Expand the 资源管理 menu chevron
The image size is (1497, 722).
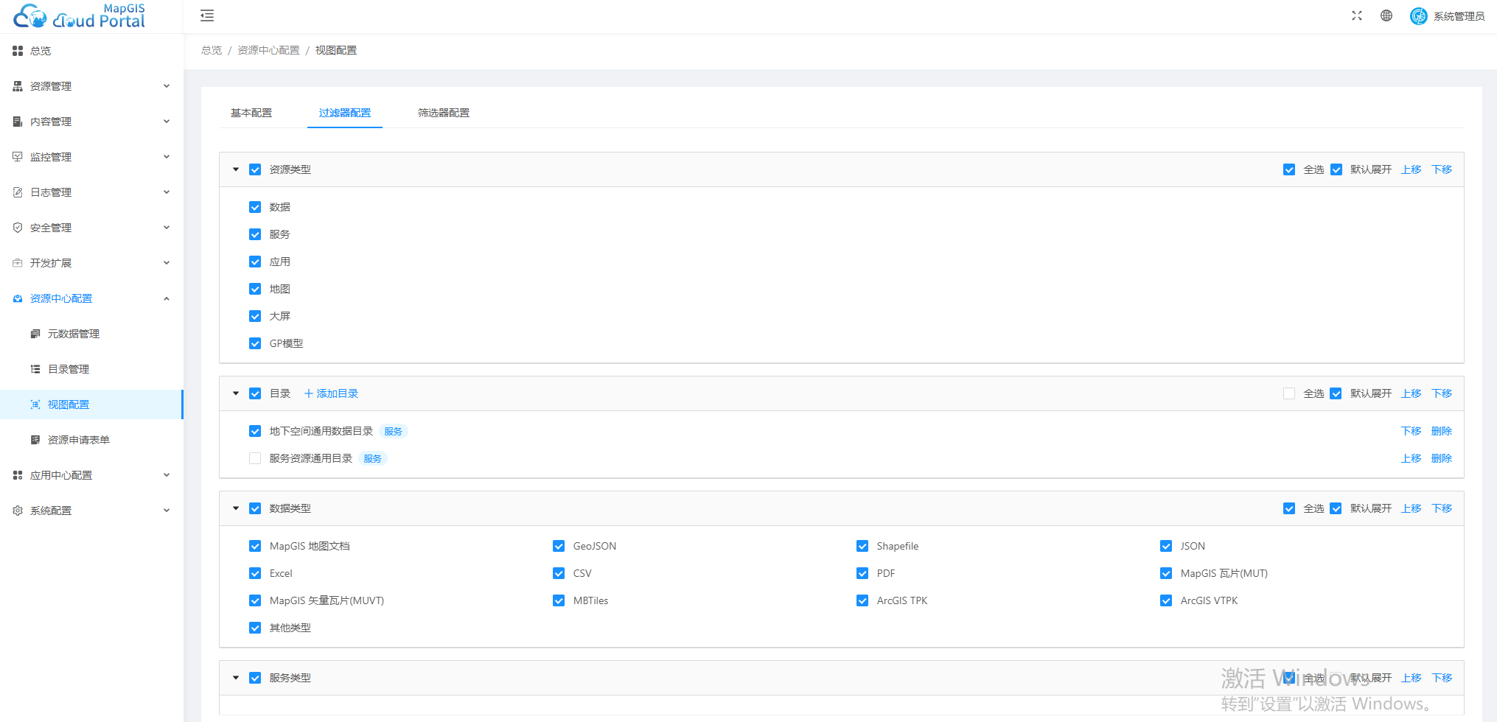click(167, 86)
